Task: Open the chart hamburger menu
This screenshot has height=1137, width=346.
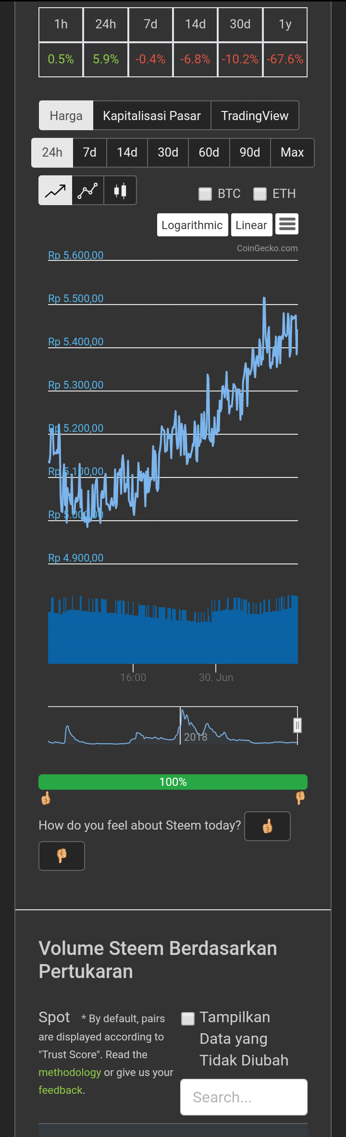Action: pyautogui.click(x=287, y=224)
